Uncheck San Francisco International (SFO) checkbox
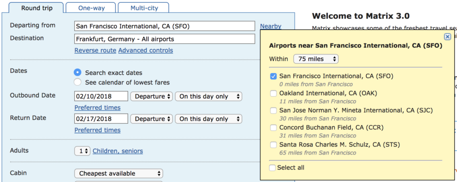 (273, 76)
